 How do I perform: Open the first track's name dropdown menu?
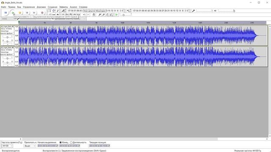pyautogui.click(x=8, y=27)
